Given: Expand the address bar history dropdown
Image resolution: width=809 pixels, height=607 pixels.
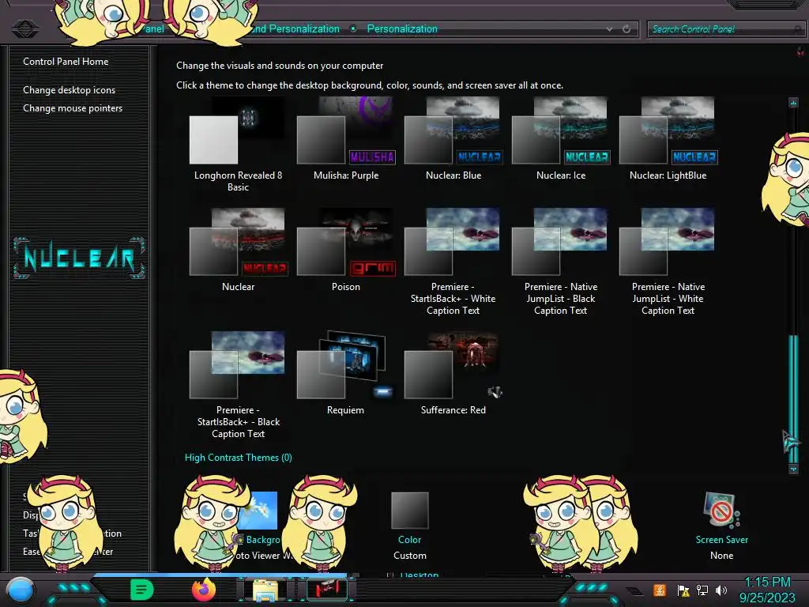Looking at the screenshot, I should click(610, 29).
